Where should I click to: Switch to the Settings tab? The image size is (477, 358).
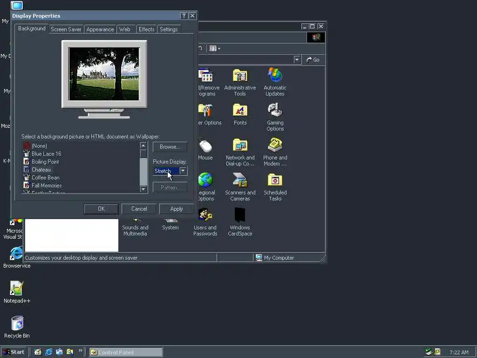tap(169, 29)
